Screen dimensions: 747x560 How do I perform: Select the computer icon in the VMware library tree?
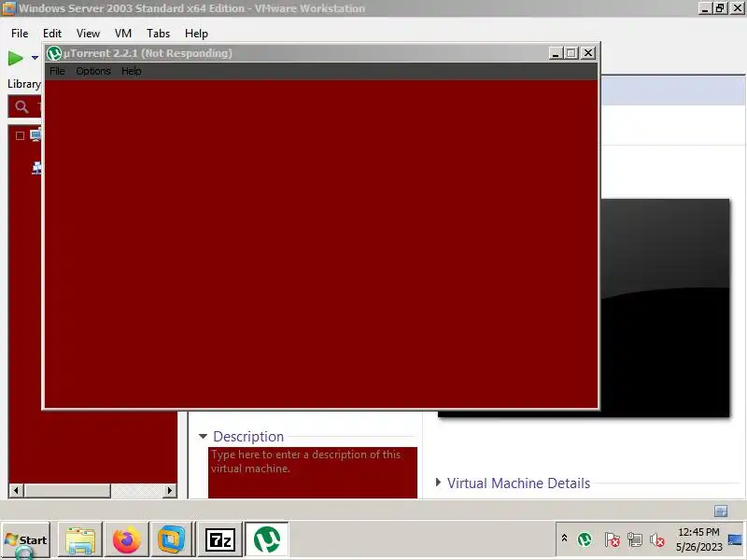(x=35, y=135)
